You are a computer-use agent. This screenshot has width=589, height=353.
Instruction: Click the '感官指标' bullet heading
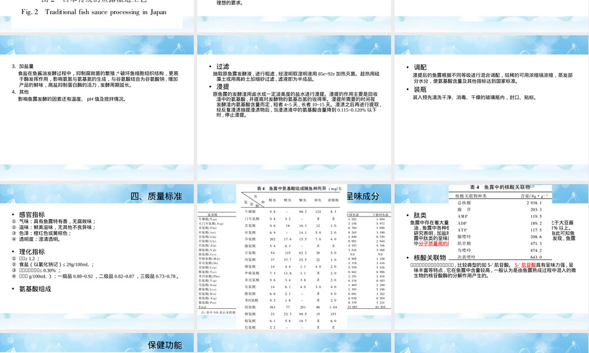coord(32,215)
